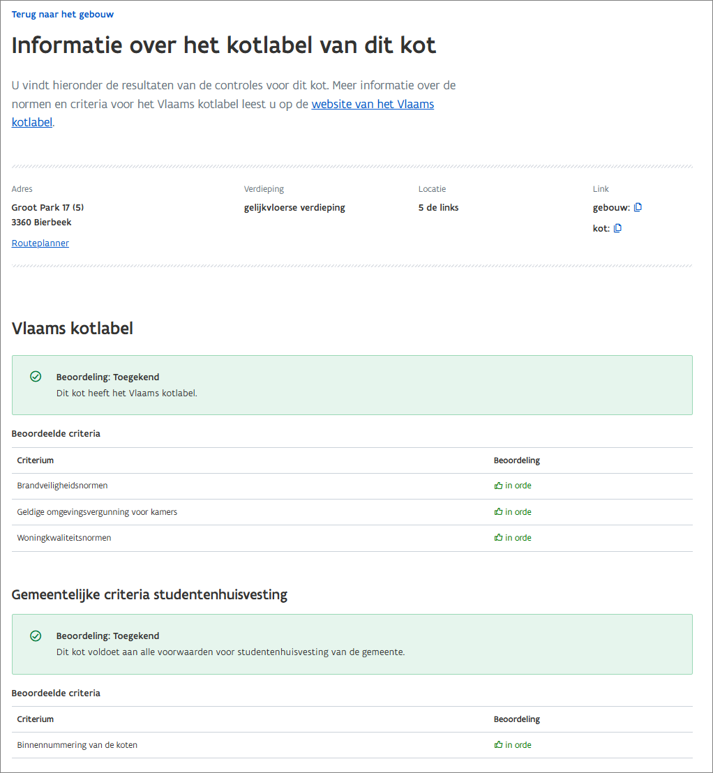The height and width of the screenshot is (773, 713).
Task: Click the page title 'Informatie over het kotlabel'
Action: [224, 45]
